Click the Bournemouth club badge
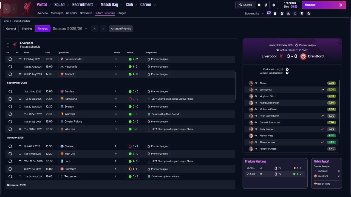Viewport: 351px width, 197px height. (62, 59)
